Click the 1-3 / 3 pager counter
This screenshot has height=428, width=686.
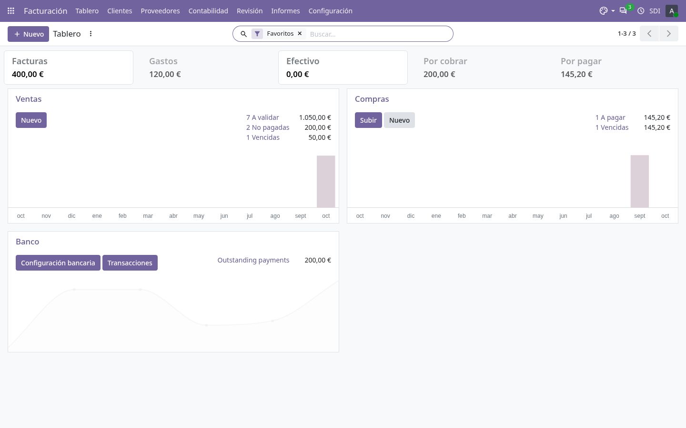click(626, 33)
